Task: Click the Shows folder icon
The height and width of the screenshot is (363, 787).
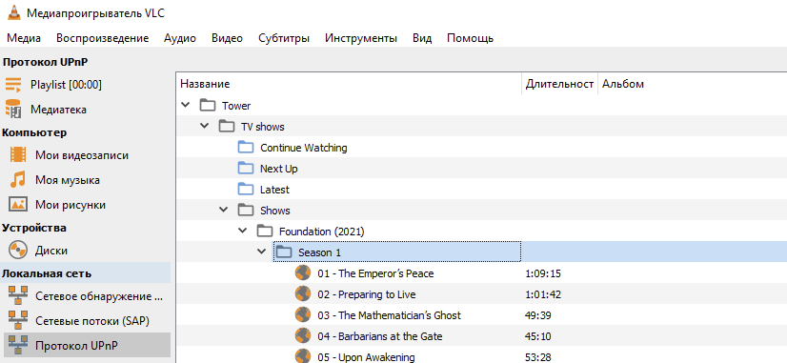Action: pos(246,211)
